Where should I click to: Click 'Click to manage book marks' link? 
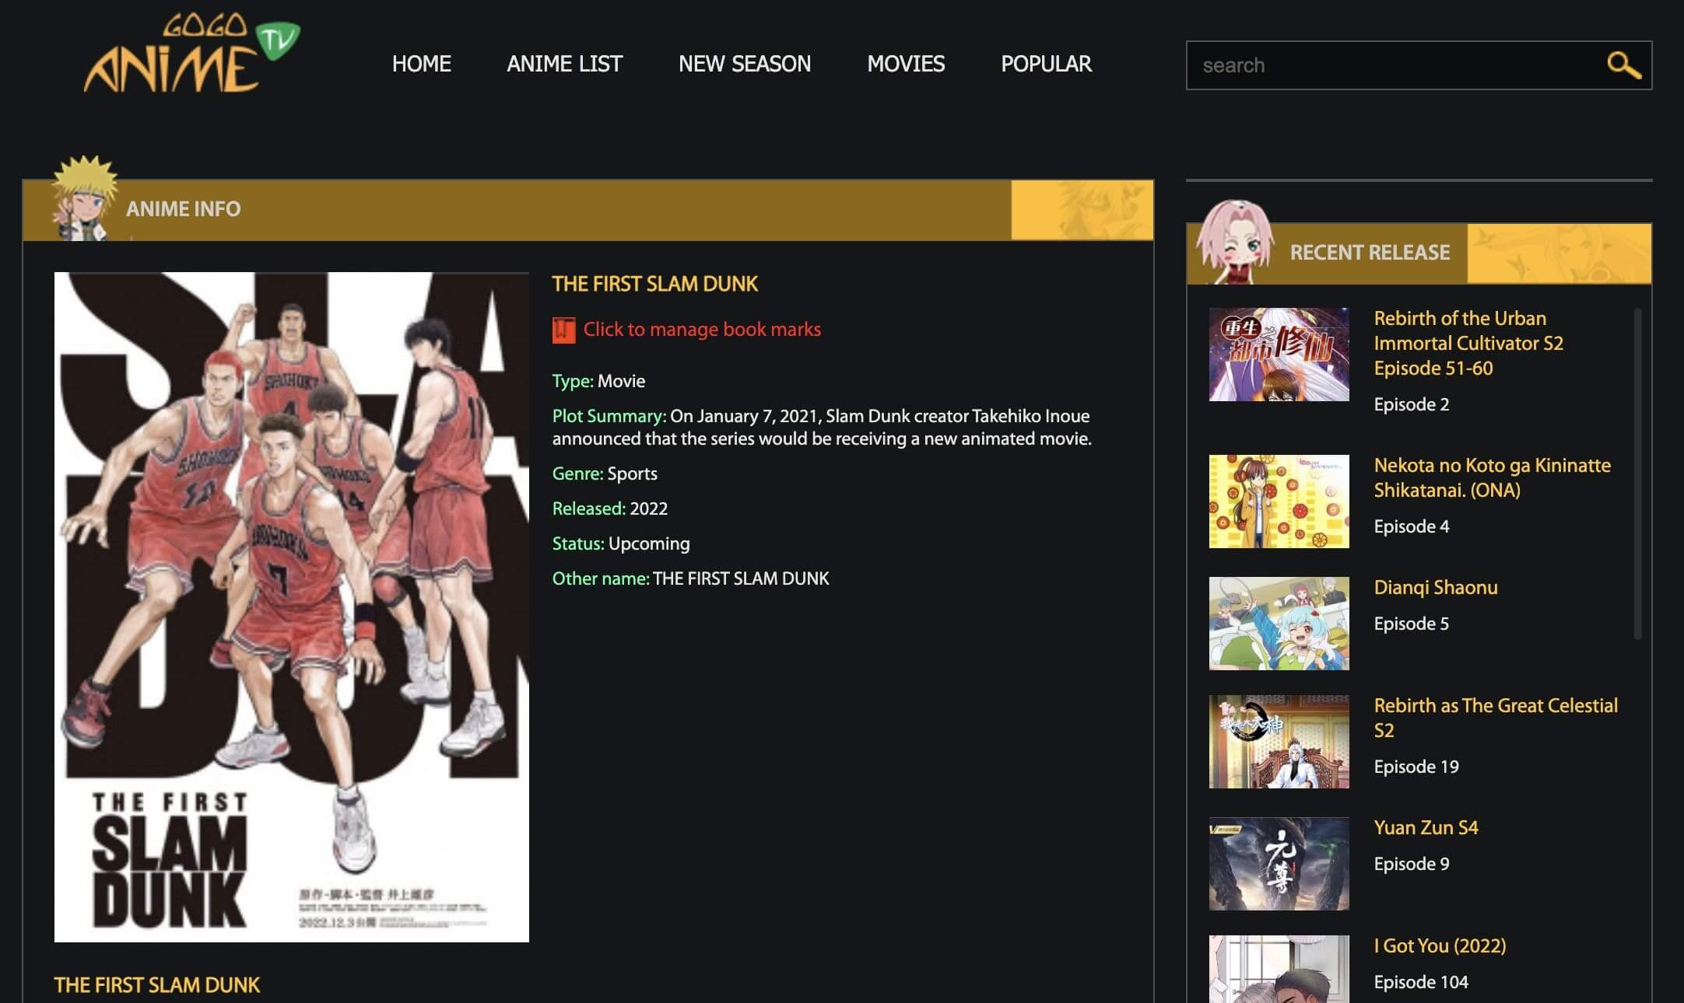(702, 330)
